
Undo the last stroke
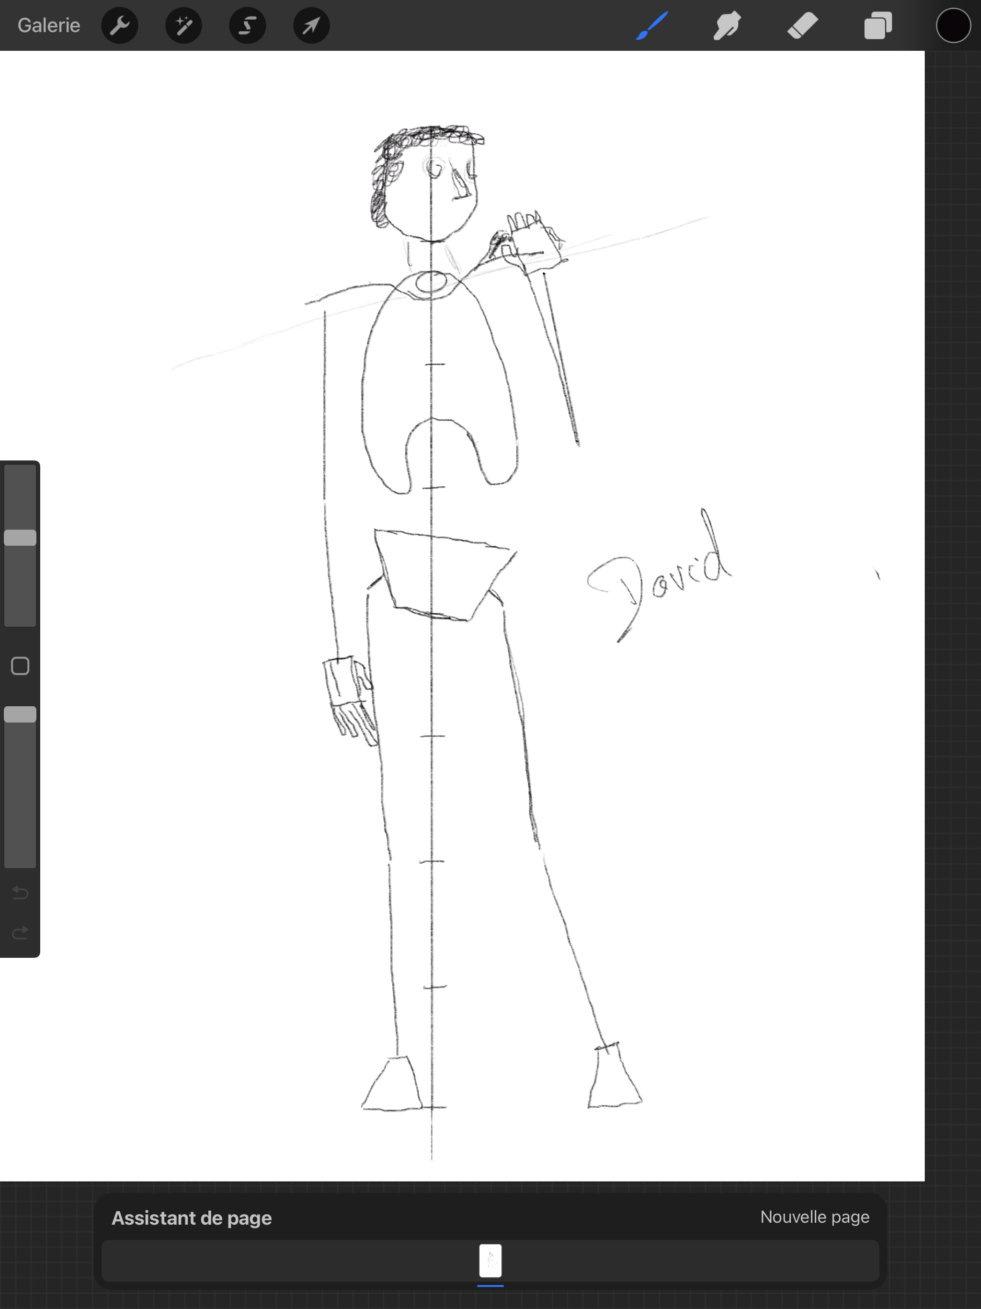pyautogui.click(x=20, y=892)
